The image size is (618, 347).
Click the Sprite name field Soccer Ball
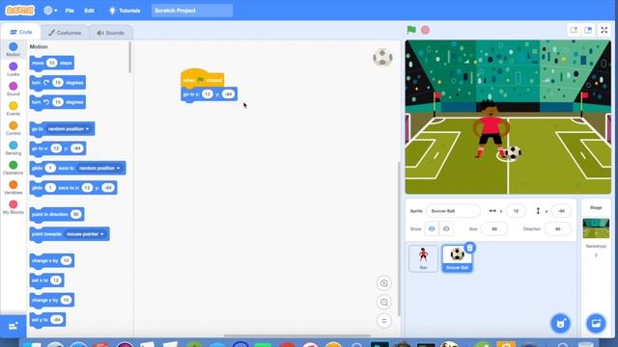[x=453, y=211]
